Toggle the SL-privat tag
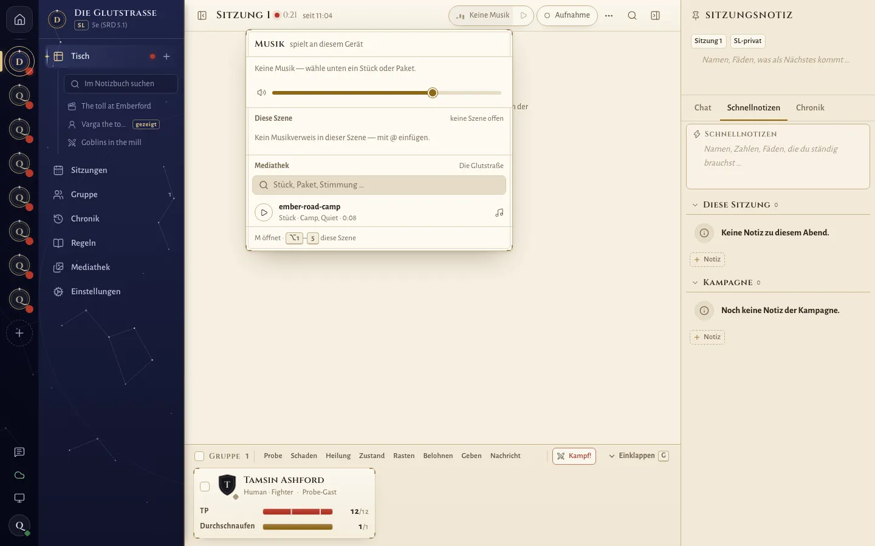 point(747,41)
